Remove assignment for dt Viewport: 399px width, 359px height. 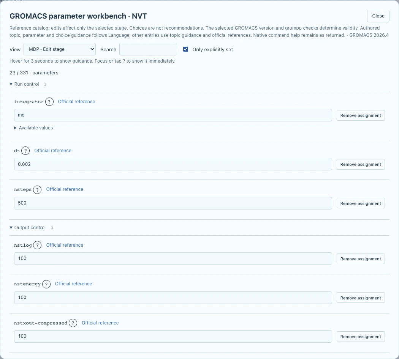[x=361, y=164]
